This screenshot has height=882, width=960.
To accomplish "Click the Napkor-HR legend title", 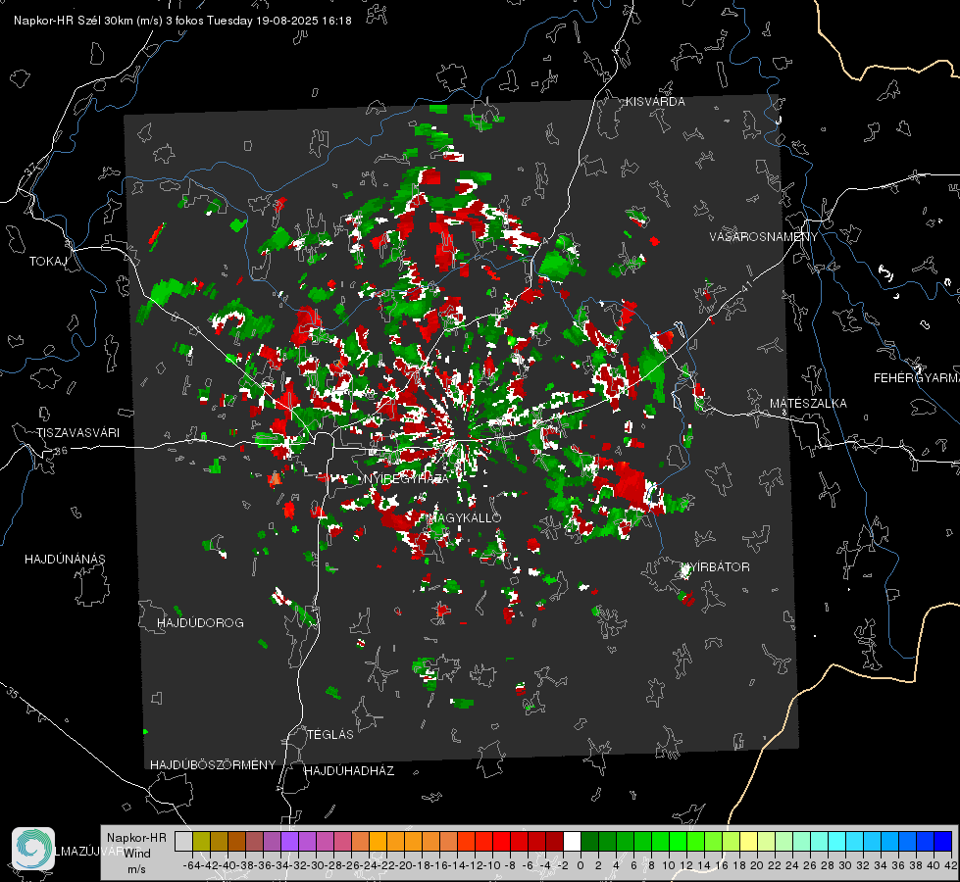I will (x=136, y=837).
